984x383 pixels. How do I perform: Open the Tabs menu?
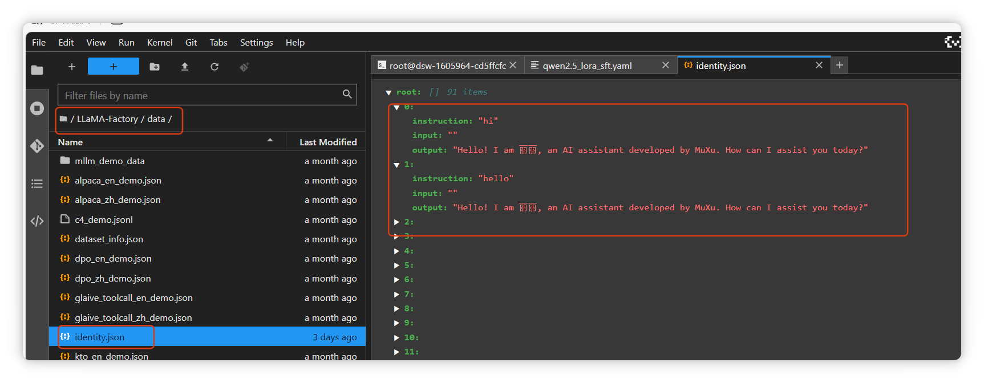pyautogui.click(x=218, y=42)
